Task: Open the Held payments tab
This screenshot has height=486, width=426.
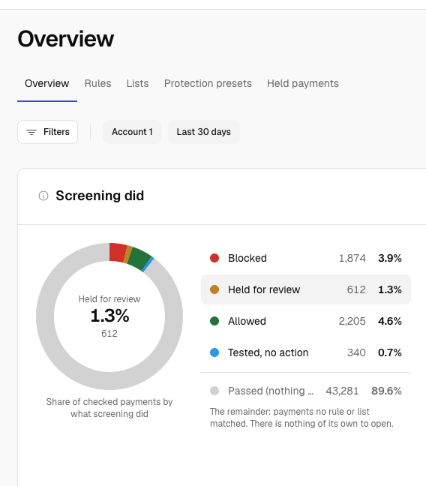Action: (303, 83)
